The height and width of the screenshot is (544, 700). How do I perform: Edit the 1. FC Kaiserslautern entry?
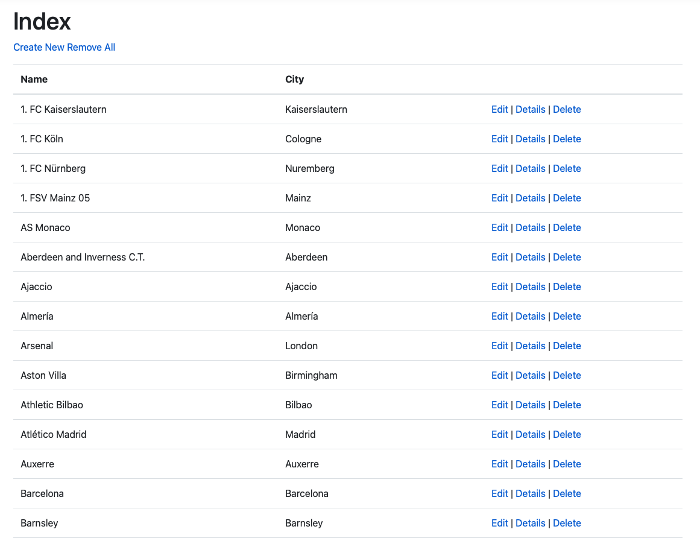pyautogui.click(x=500, y=109)
